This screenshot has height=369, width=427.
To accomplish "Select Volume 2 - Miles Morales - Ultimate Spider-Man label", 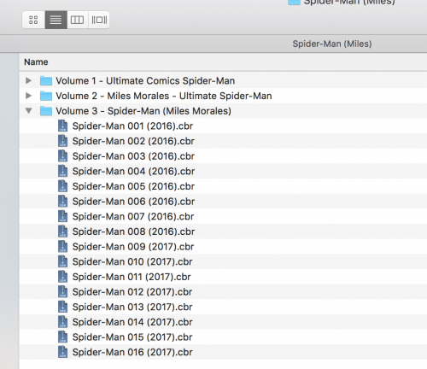I will click(164, 96).
